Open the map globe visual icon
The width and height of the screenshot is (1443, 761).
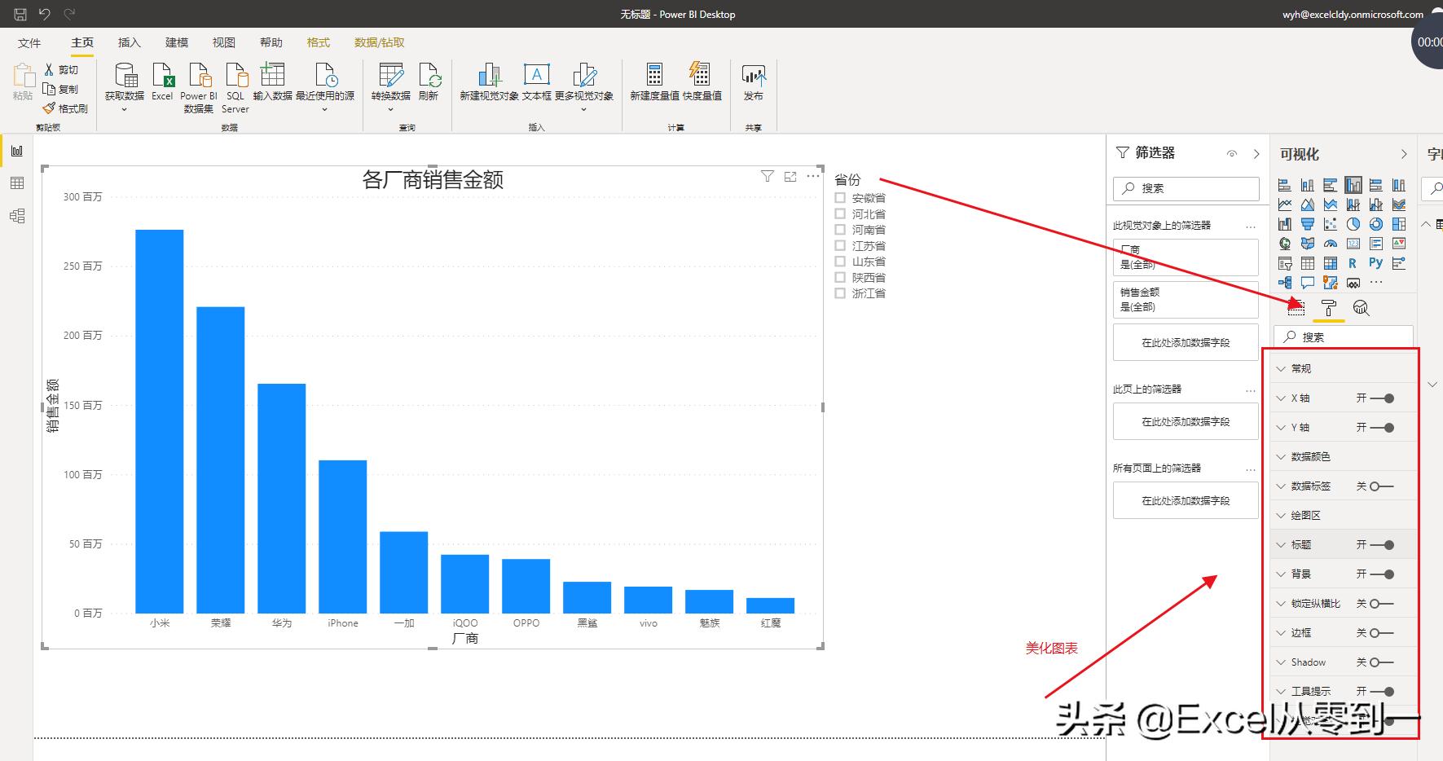pos(1284,243)
